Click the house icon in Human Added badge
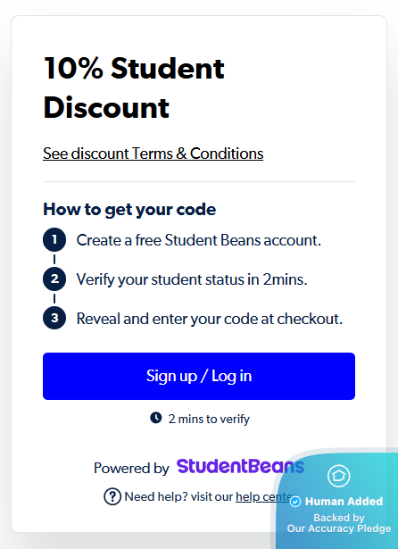Viewport: 398px width, 549px height. pos(338,476)
